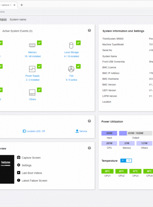Open memory 16 / 48 installed details
The height and width of the screenshot is (207, 153).
pyautogui.click(x=33, y=56)
